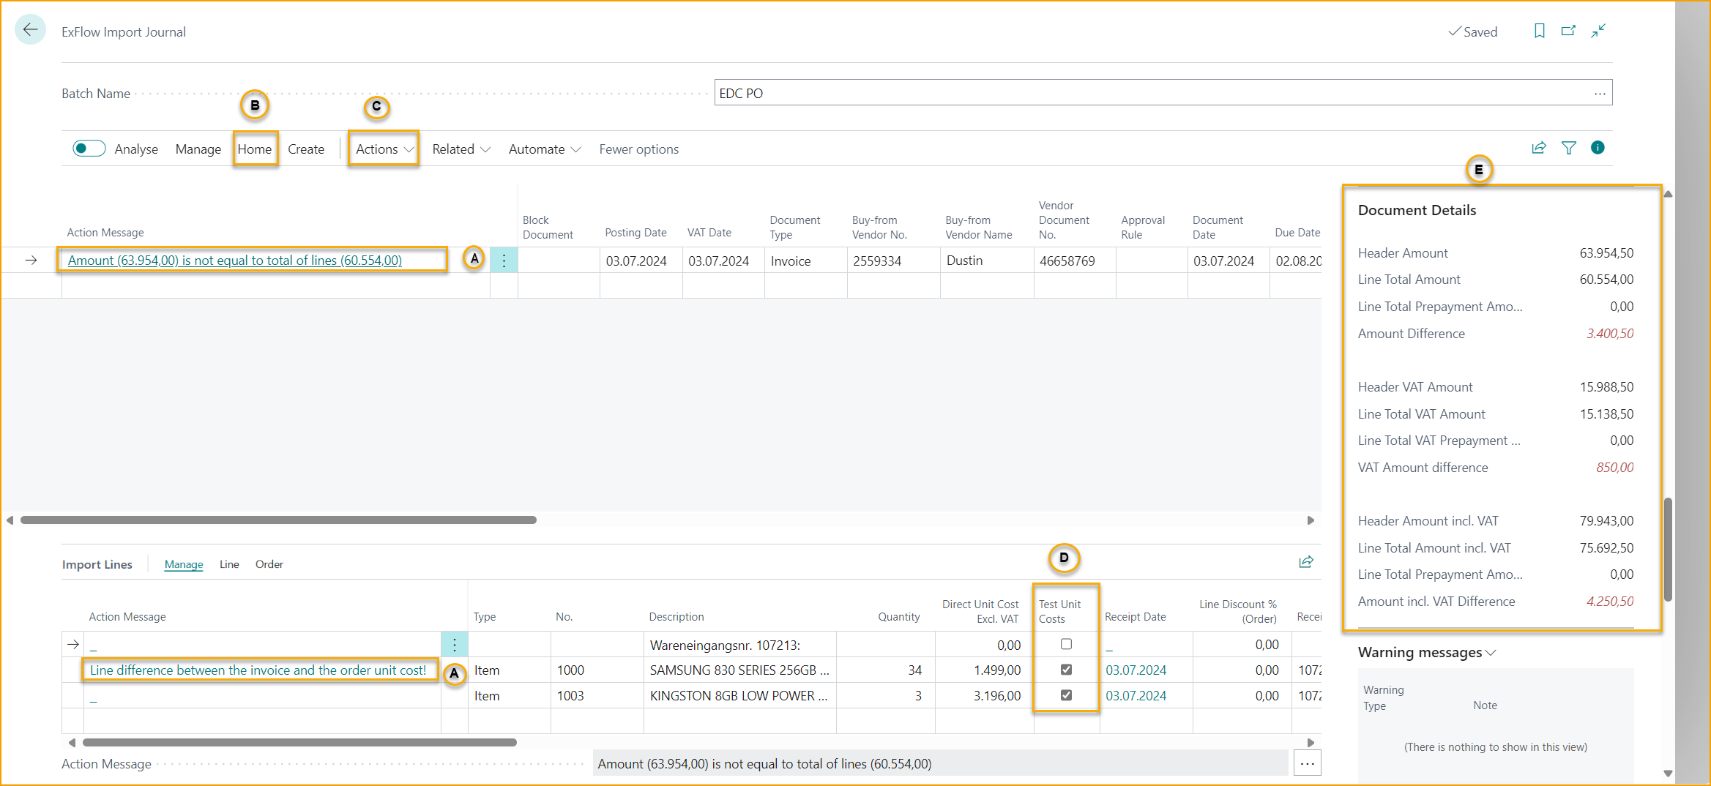
Task: Open amount not equal to lines message link
Action: pos(234,261)
